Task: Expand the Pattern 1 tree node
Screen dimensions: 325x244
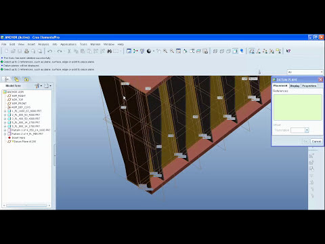Action: [5, 130]
